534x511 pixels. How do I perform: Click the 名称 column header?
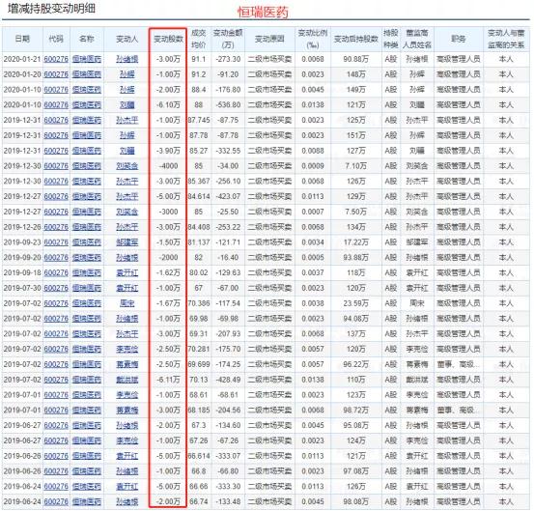(87, 39)
